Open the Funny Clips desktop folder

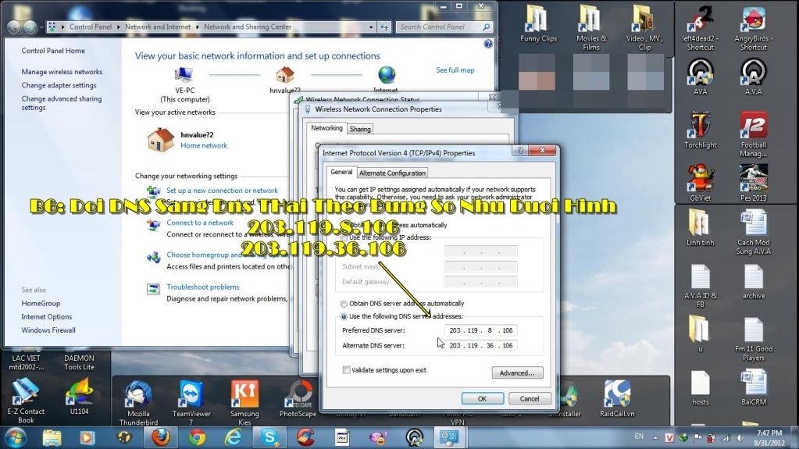pyautogui.click(x=538, y=20)
